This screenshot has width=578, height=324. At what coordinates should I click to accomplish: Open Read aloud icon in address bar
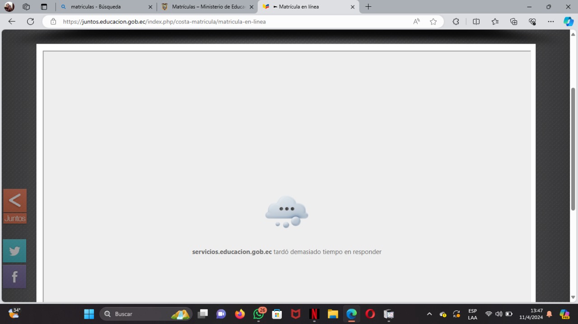click(x=416, y=22)
